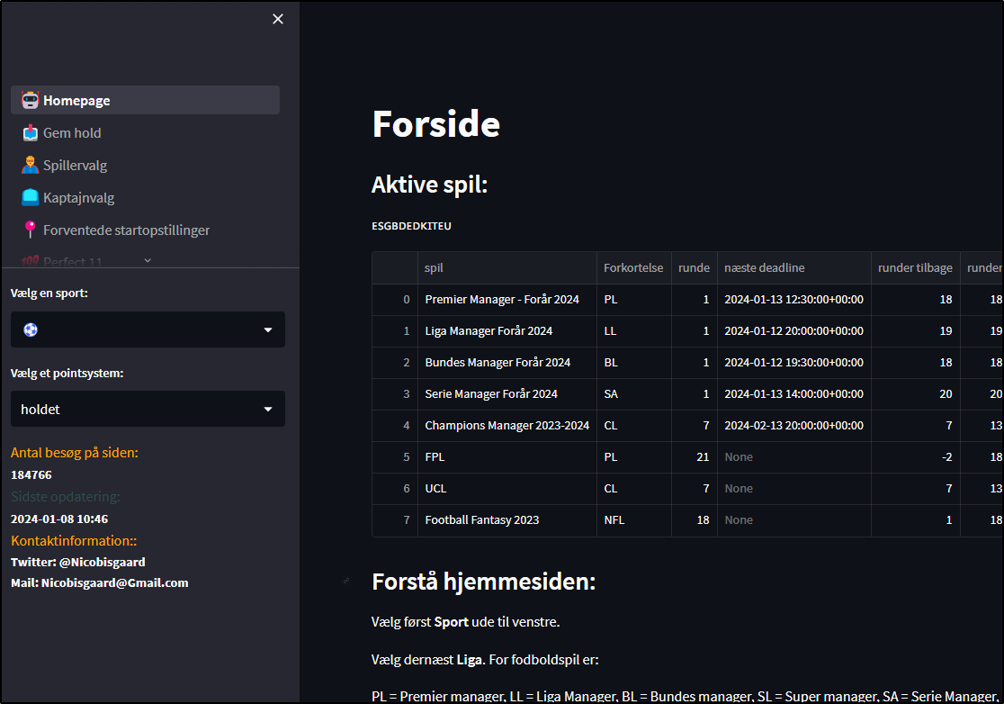This screenshot has height=704, width=1004.
Task: Click None deadline in Football Fantasy row
Action: tap(794, 520)
